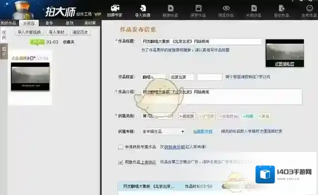318x195 pixels.
Task: Select the green recent filter tag
Action: [37, 42]
